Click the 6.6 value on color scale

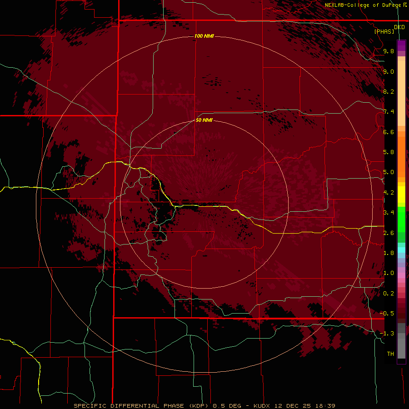389,132
